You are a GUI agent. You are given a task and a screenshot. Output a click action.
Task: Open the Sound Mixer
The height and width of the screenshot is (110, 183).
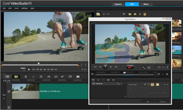click(49, 77)
